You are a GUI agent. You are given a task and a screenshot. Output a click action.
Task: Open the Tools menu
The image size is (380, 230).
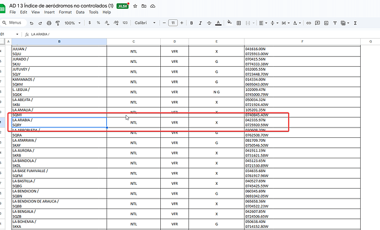pos(93,12)
